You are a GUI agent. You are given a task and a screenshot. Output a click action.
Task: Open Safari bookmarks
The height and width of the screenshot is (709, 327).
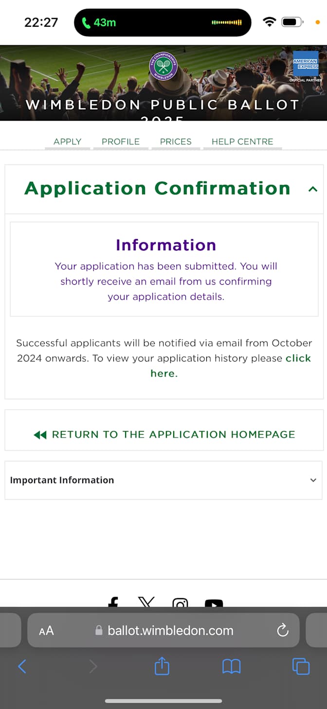(x=232, y=666)
